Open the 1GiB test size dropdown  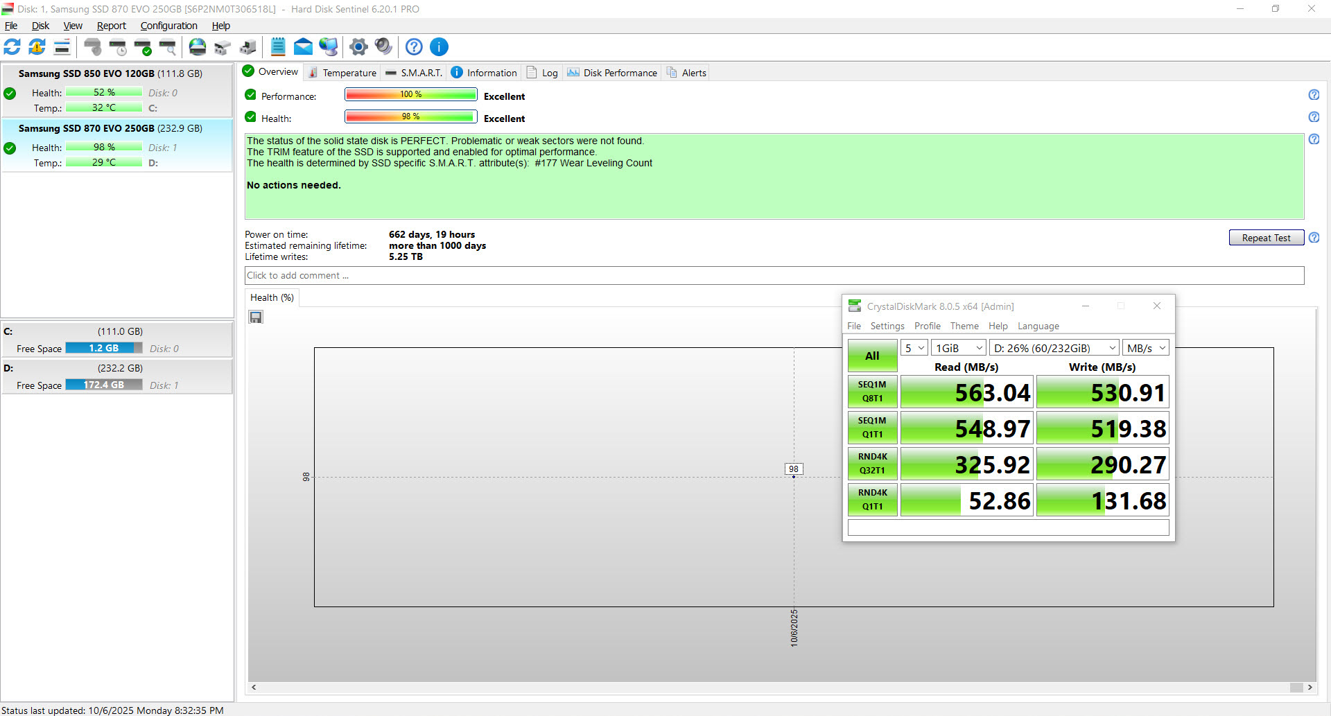[x=959, y=348]
